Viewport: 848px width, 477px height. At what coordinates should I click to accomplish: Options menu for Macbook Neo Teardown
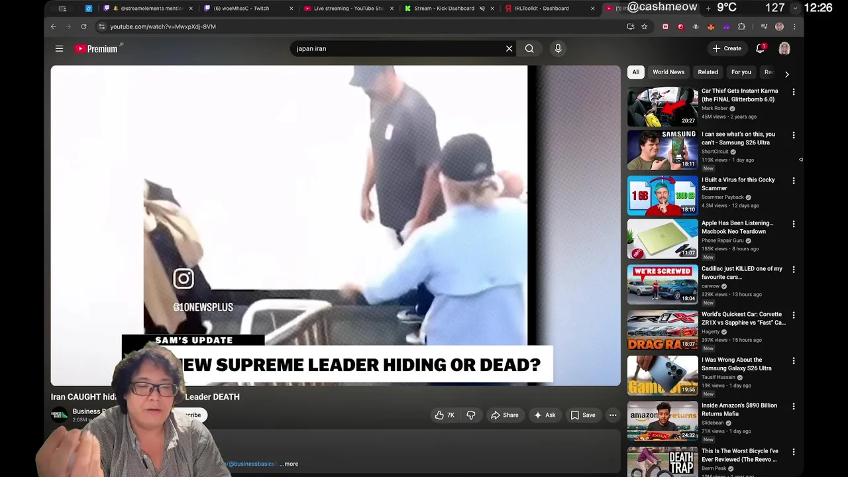click(x=793, y=224)
